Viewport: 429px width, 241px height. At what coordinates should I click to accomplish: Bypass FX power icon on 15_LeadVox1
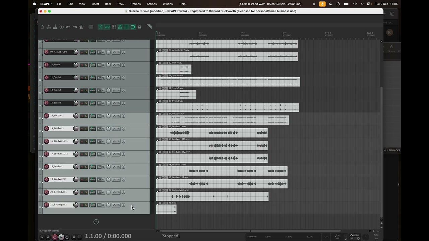point(103,129)
